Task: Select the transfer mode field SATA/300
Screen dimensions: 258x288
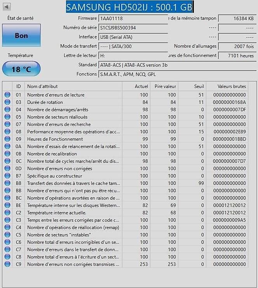Action: tap(133, 46)
